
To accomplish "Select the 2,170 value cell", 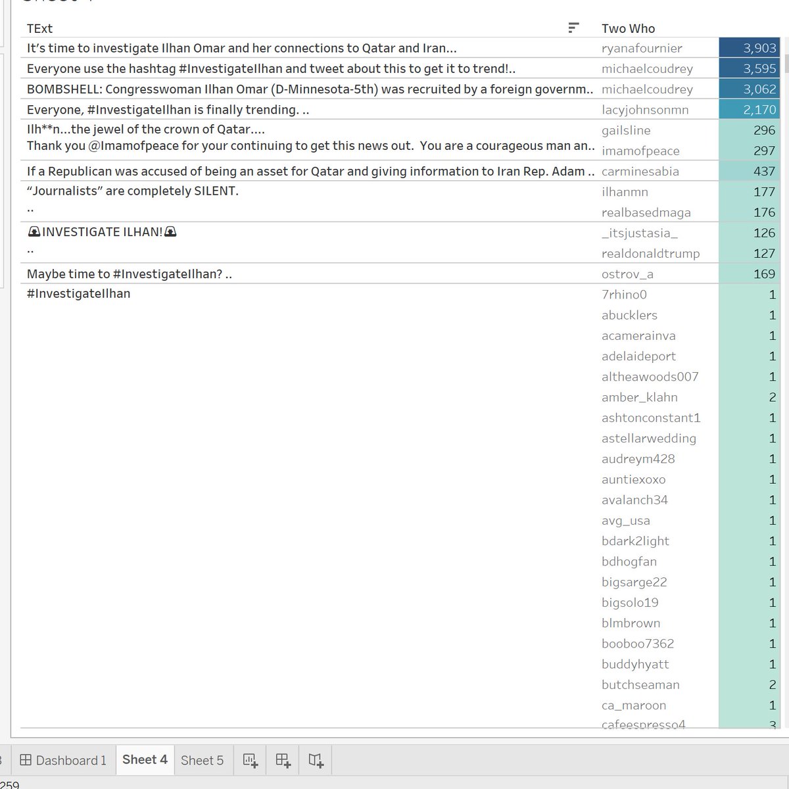I will coord(750,110).
